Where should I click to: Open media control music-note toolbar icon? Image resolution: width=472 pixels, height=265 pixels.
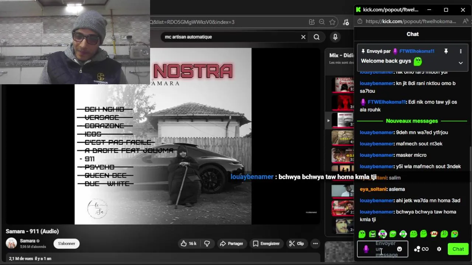(346, 22)
